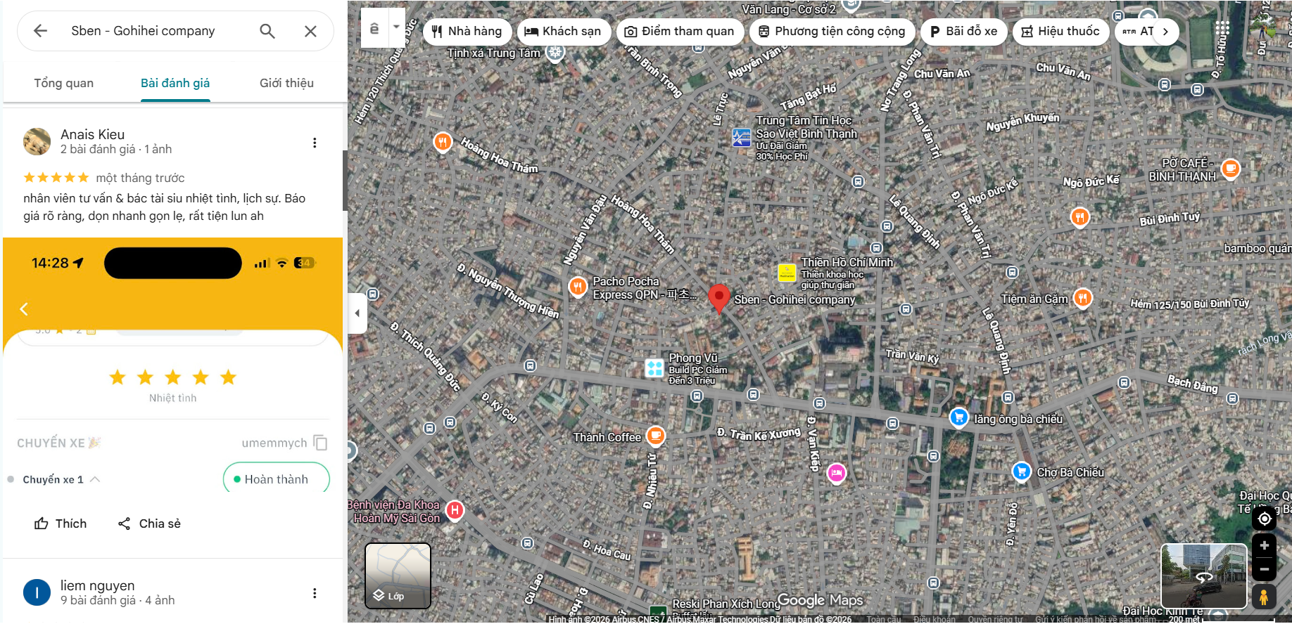Open more options for liem nguyen review

pyautogui.click(x=315, y=593)
